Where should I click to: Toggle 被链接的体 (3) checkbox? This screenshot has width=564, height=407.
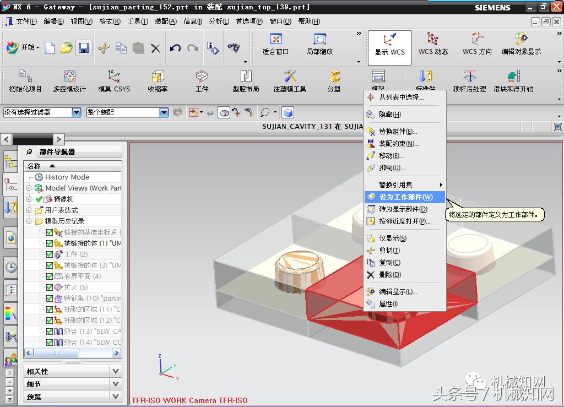[50, 265]
